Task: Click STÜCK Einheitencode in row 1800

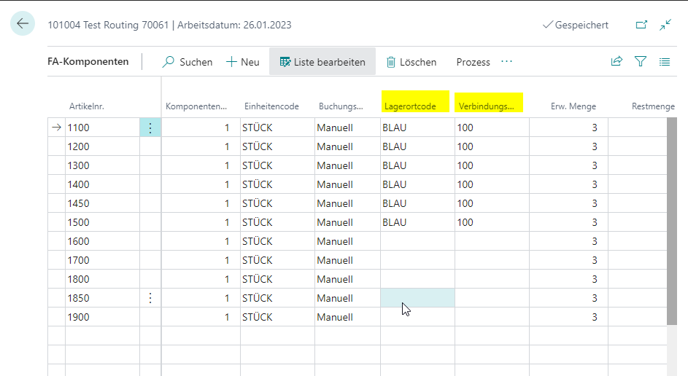Action: click(277, 279)
